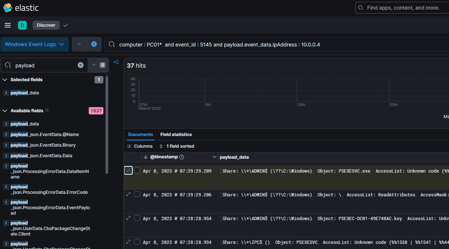
Task: Click the filter options icon beside data view
Action: point(79,44)
